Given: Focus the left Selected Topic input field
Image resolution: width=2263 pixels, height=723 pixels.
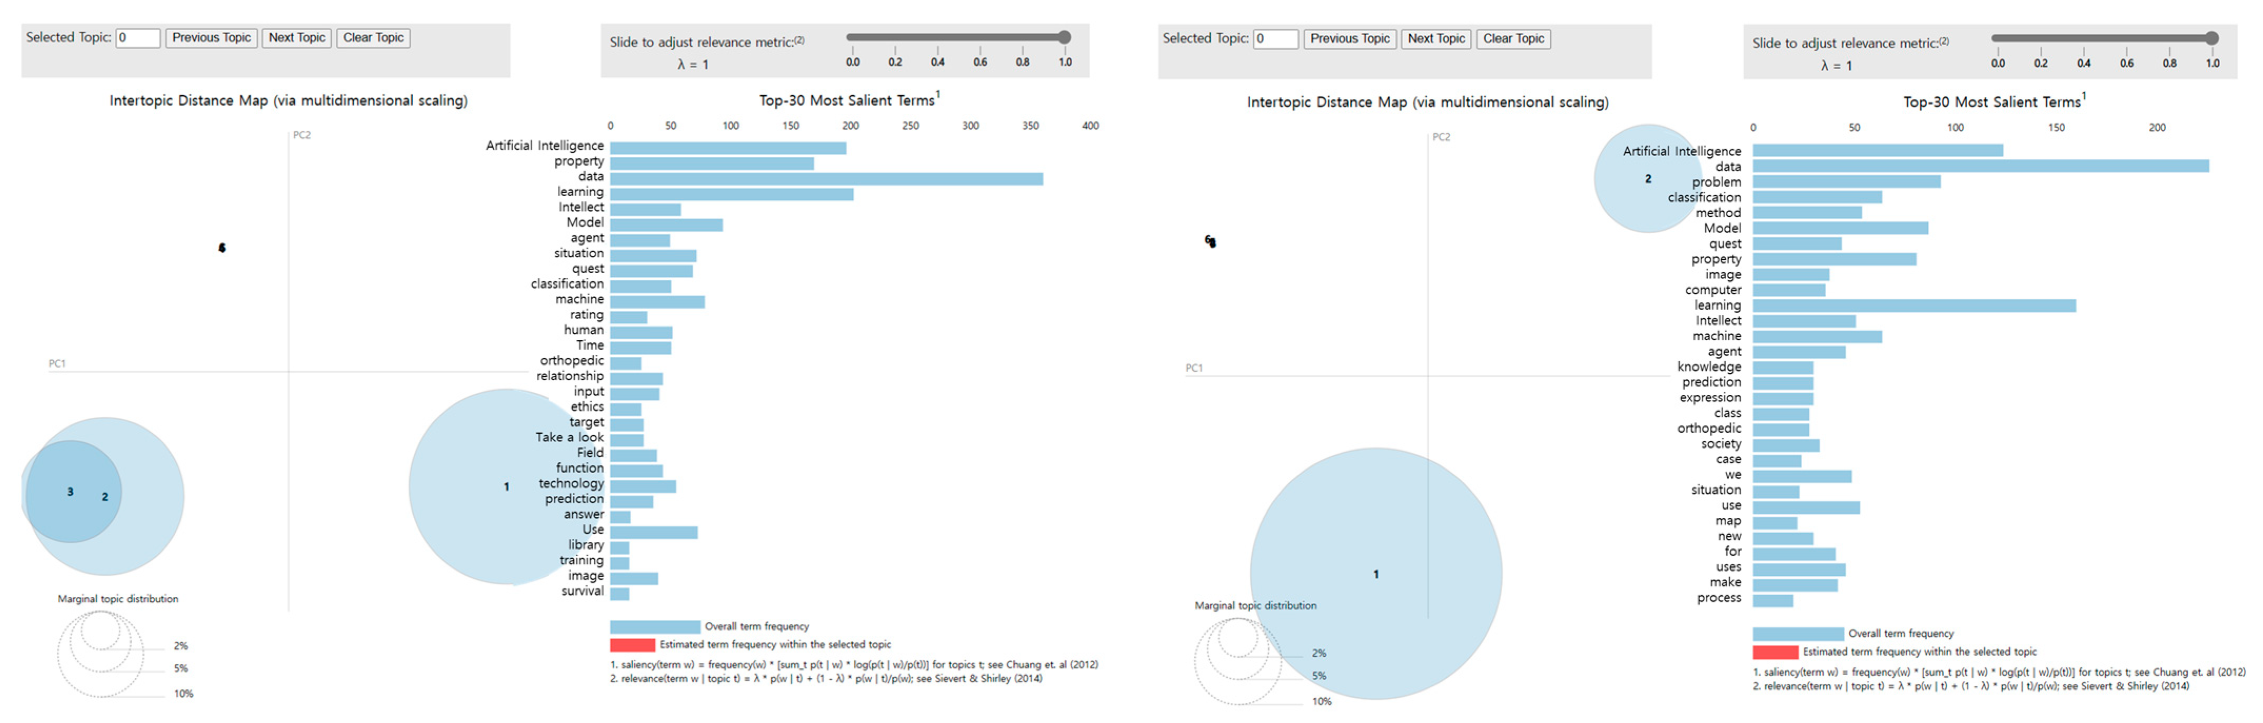Looking at the screenshot, I should pyautogui.click(x=138, y=38).
